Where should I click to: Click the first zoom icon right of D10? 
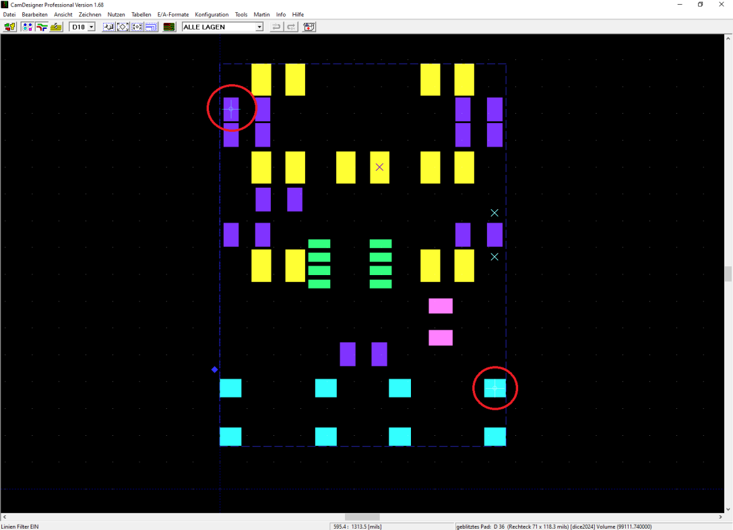pos(108,27)
